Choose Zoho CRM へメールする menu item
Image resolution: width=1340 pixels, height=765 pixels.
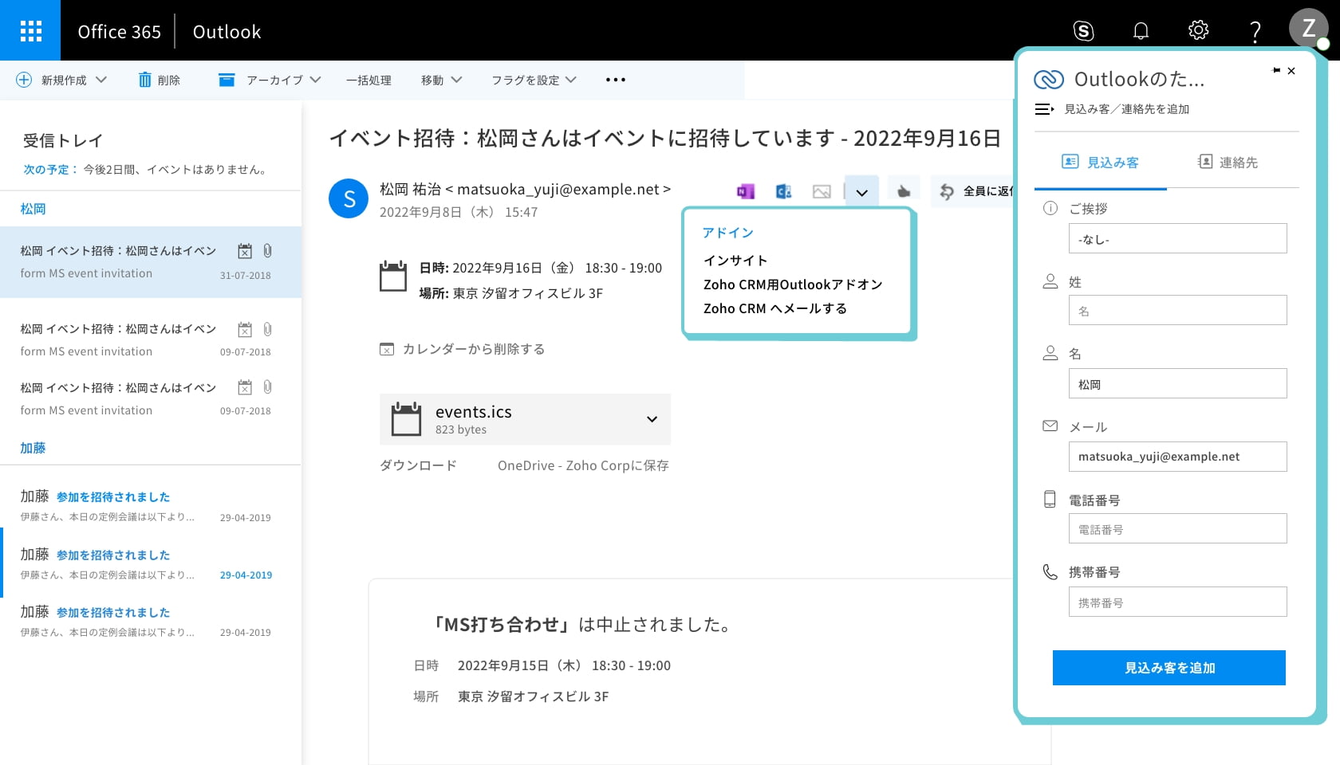point(774,308)
